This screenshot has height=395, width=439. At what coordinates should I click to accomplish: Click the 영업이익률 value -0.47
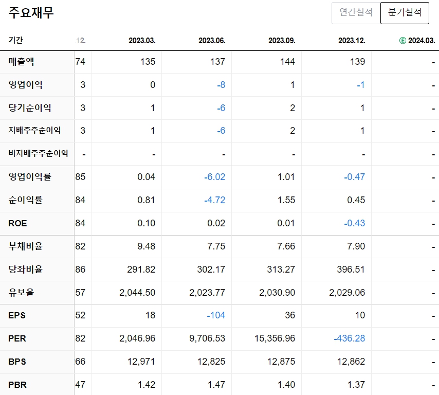355,177
